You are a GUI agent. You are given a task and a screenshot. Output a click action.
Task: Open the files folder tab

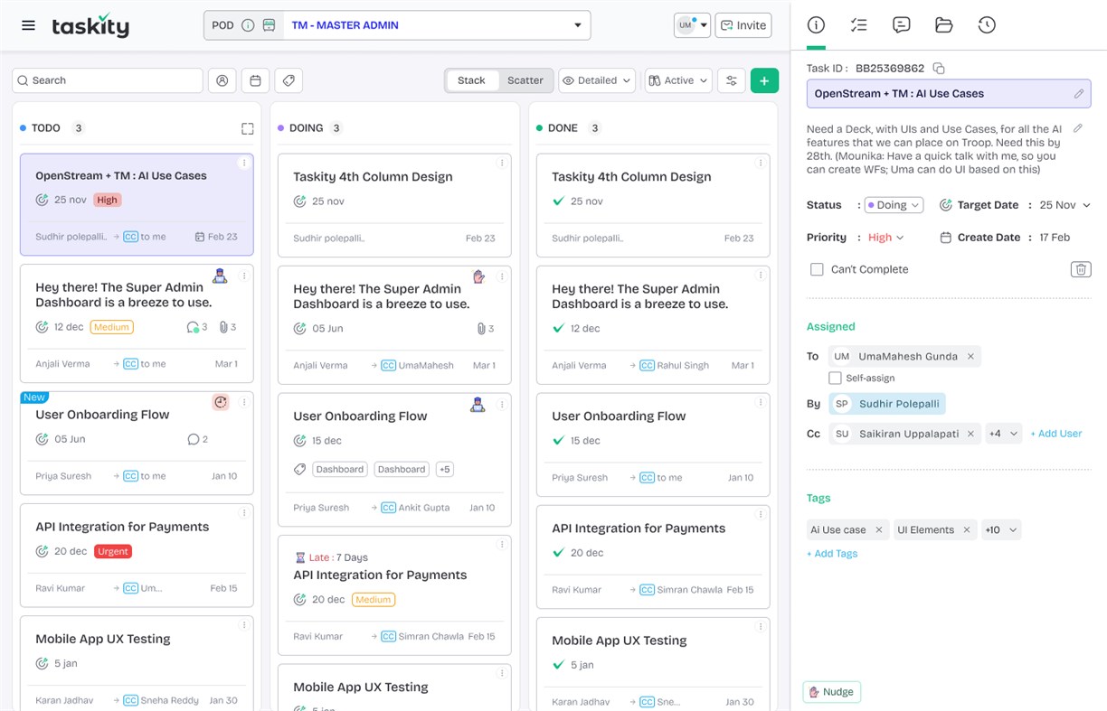[944, 25]
